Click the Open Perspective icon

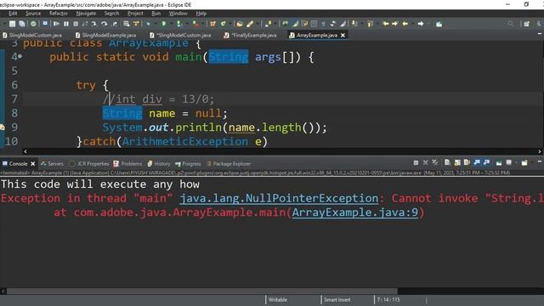click(x=527, y=24)
